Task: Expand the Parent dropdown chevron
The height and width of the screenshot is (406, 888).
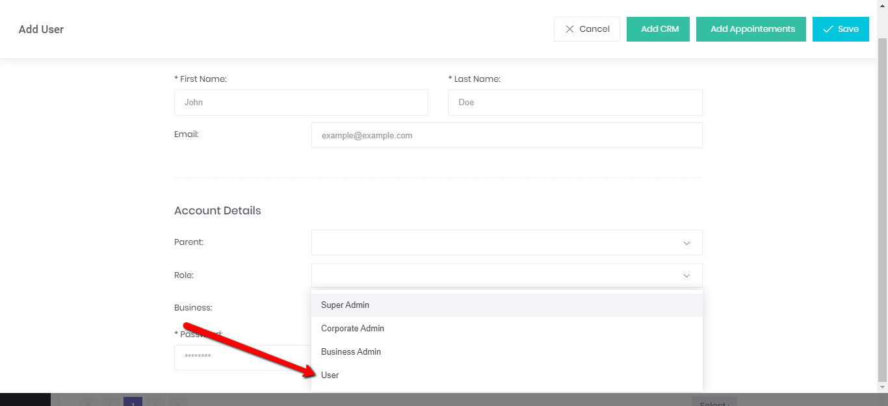Action: point(686,243)
